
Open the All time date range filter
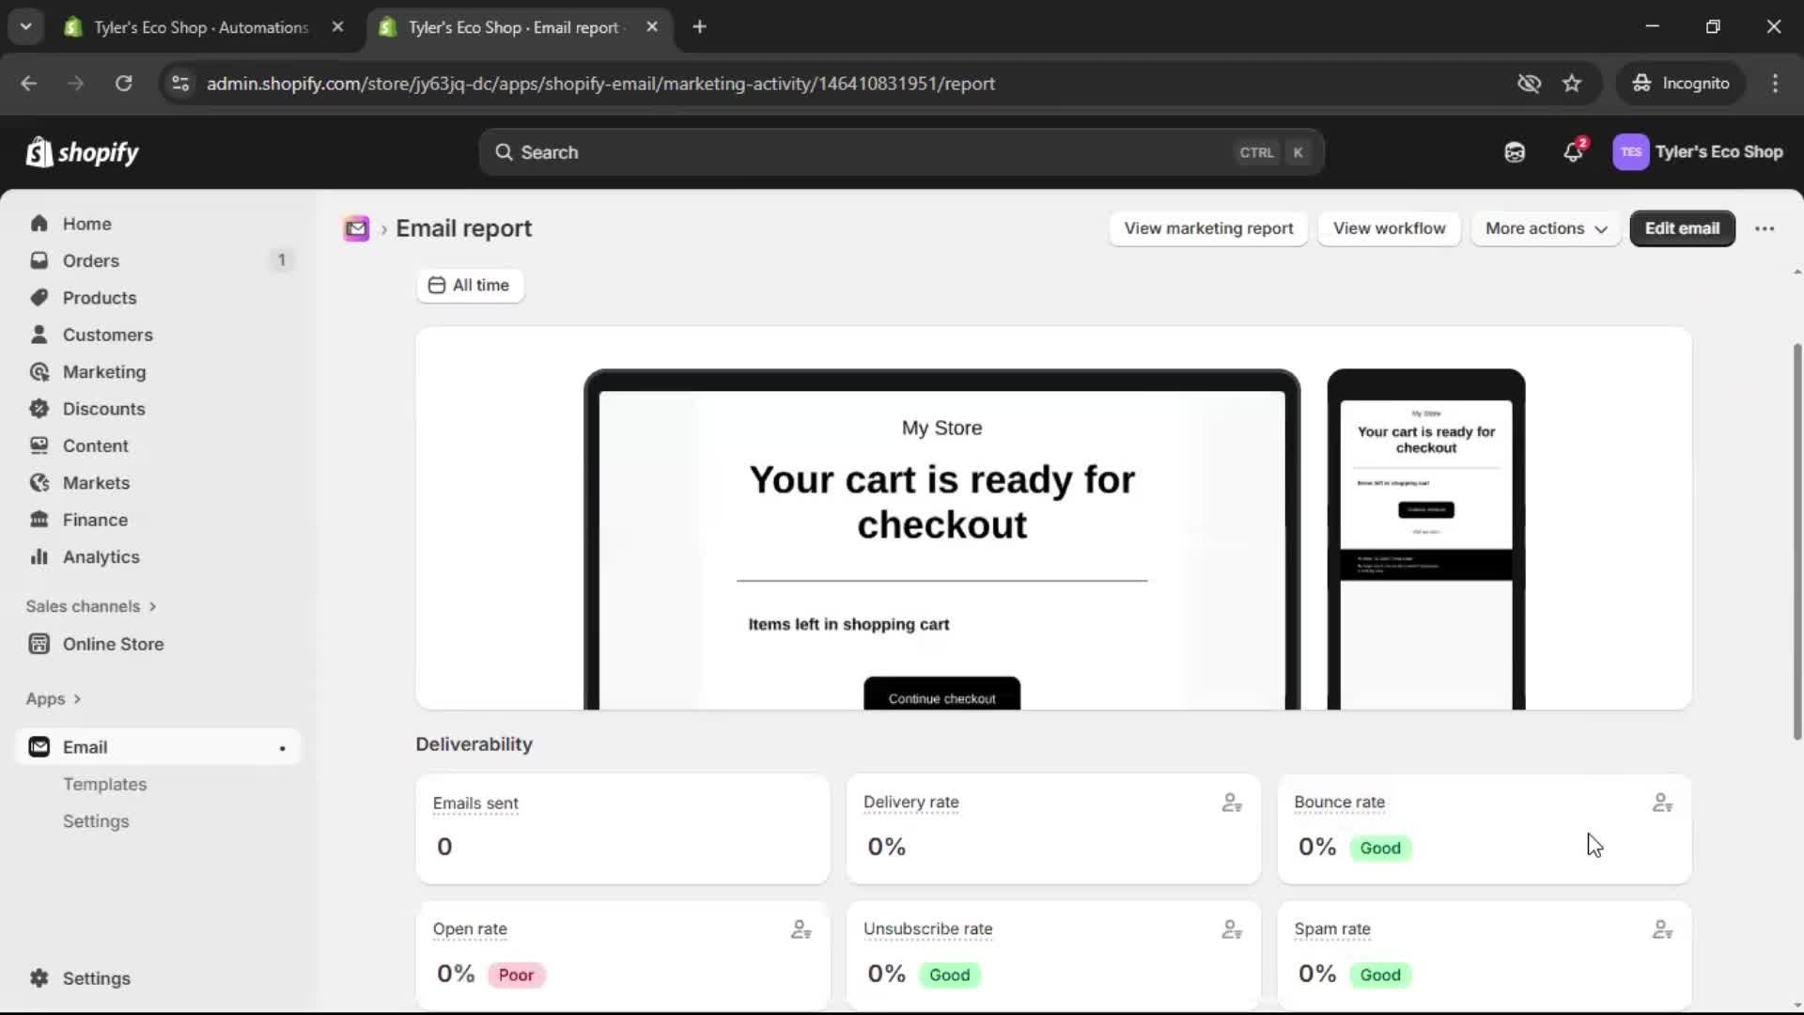tap(470, 286)
